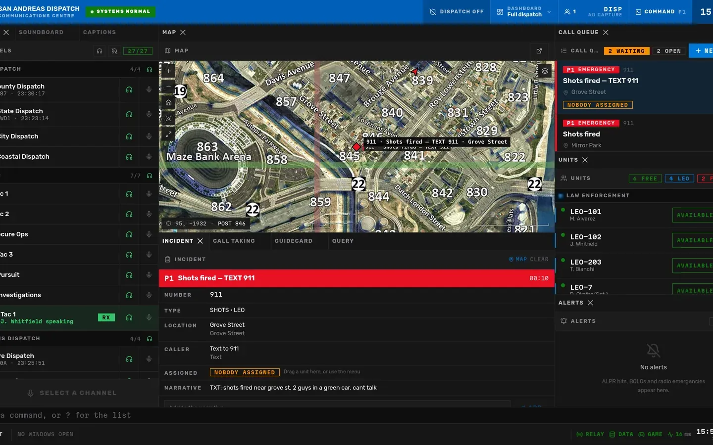Close the Units panel
This screenshot has height=445, width=713.
click(585, 160)
